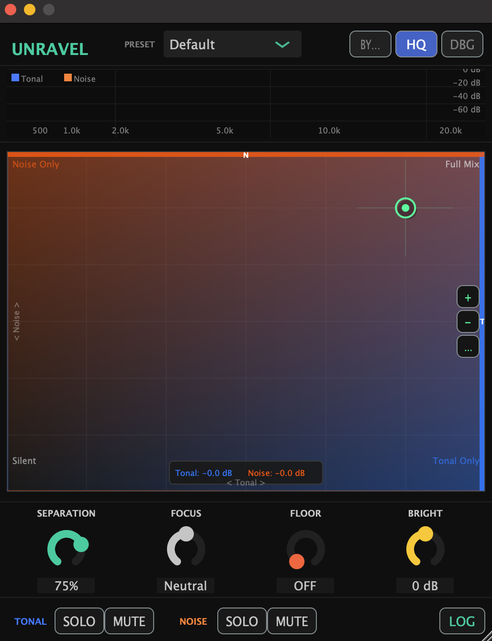Click the Noise Only corner label
The height and width of the screenshot is (641, 492).
coord(36,164)
